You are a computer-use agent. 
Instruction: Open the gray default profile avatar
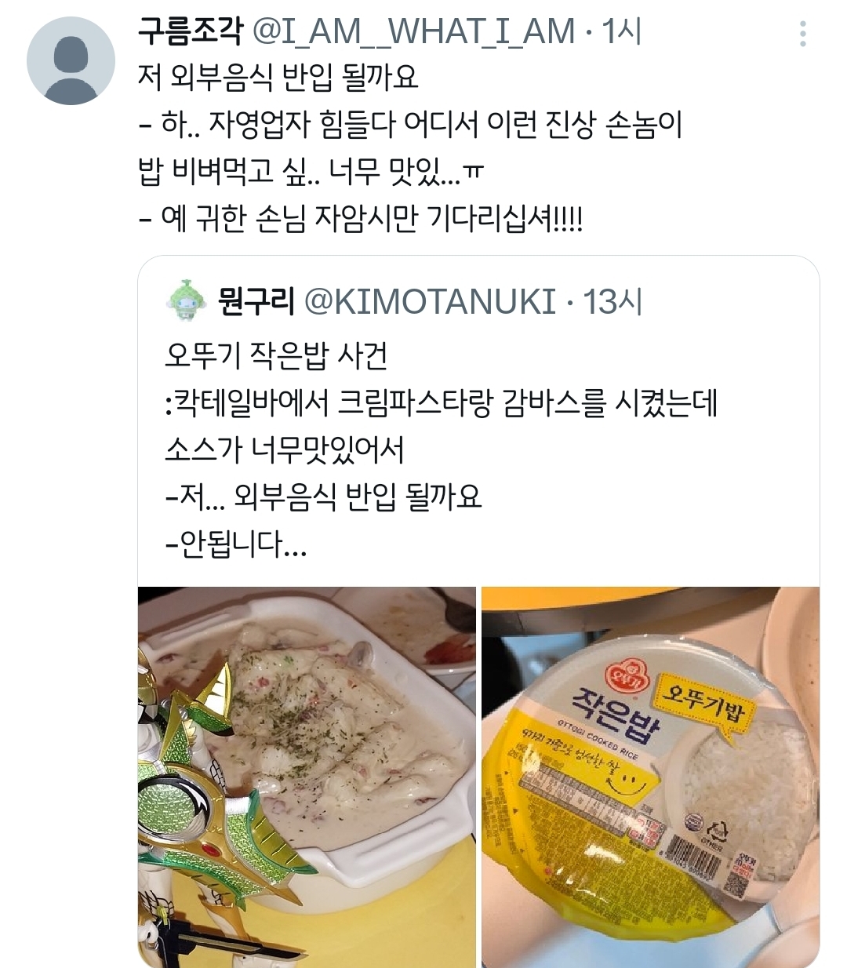click(71, 61)
